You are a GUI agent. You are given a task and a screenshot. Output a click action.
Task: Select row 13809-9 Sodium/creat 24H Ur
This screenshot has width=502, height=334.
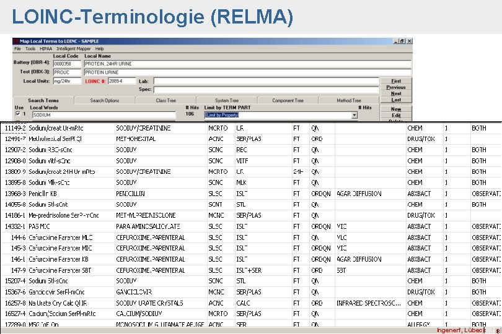(x=251, y=171)
